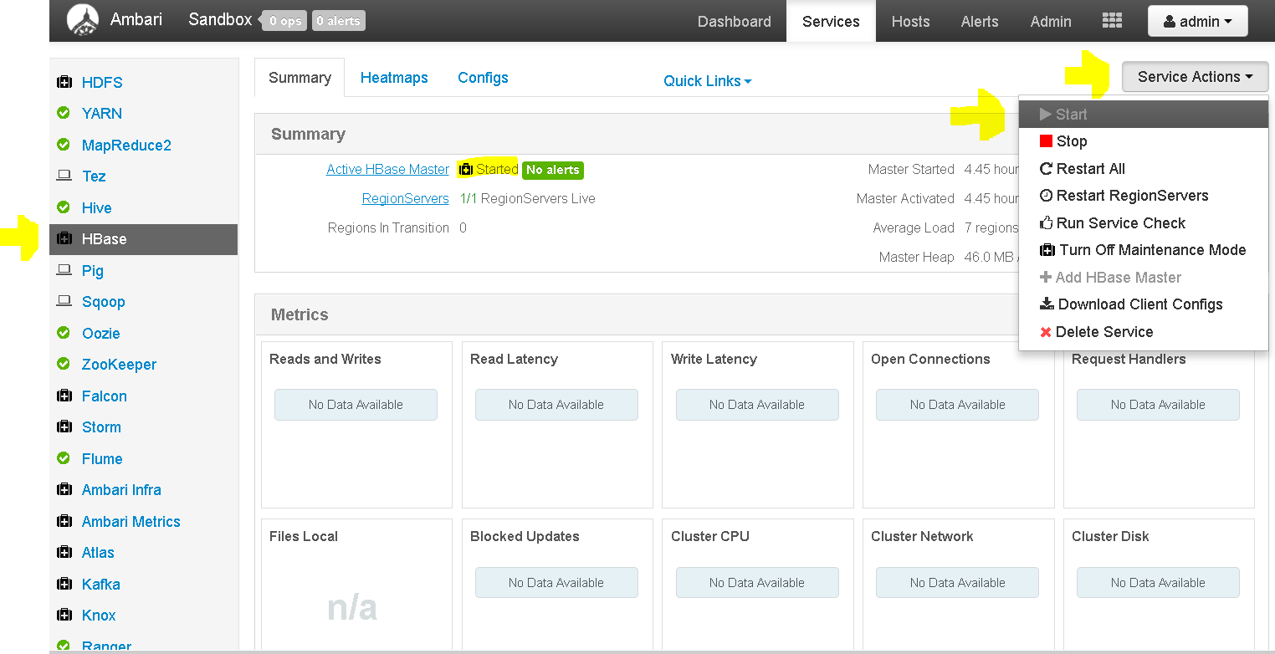
Task: Select ZooKeeper service in sidebar
Action: pyautogui.click(x=119, y=365)
